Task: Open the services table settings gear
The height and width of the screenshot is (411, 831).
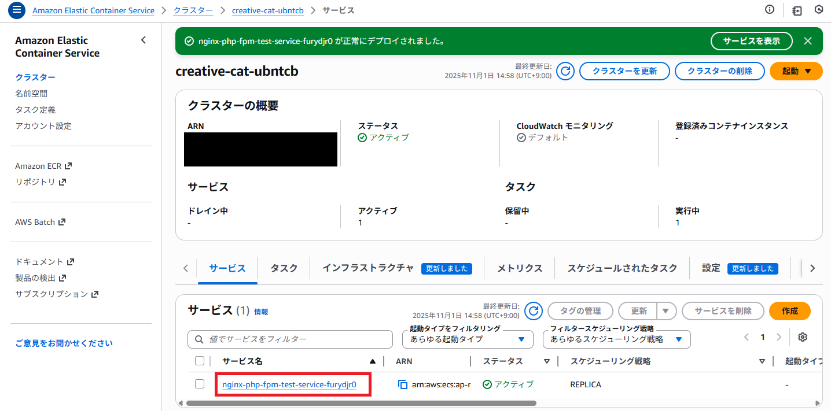Action: (802, 338)
